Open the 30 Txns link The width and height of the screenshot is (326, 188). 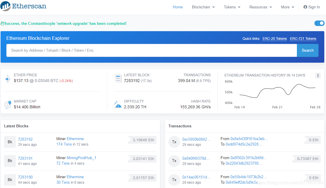point(63,182)
